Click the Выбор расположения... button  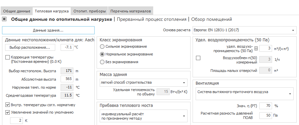click(30, 47)
